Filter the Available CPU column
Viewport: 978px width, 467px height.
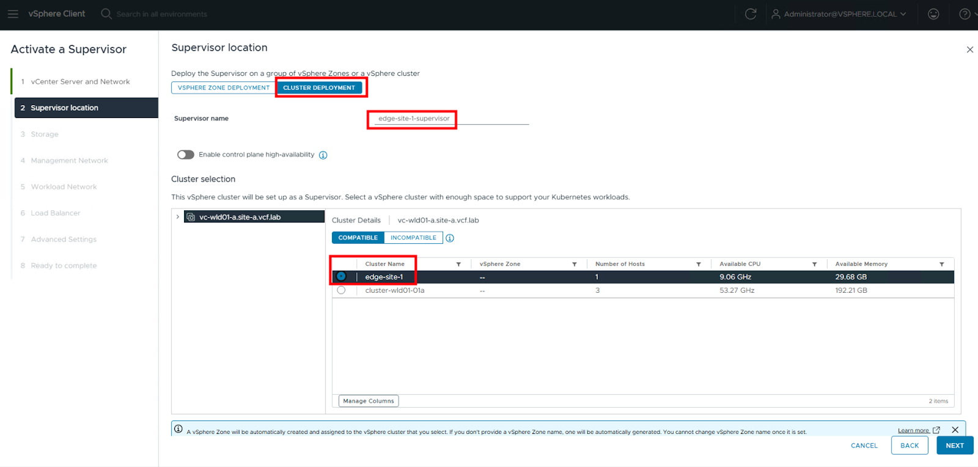[815, 264]
